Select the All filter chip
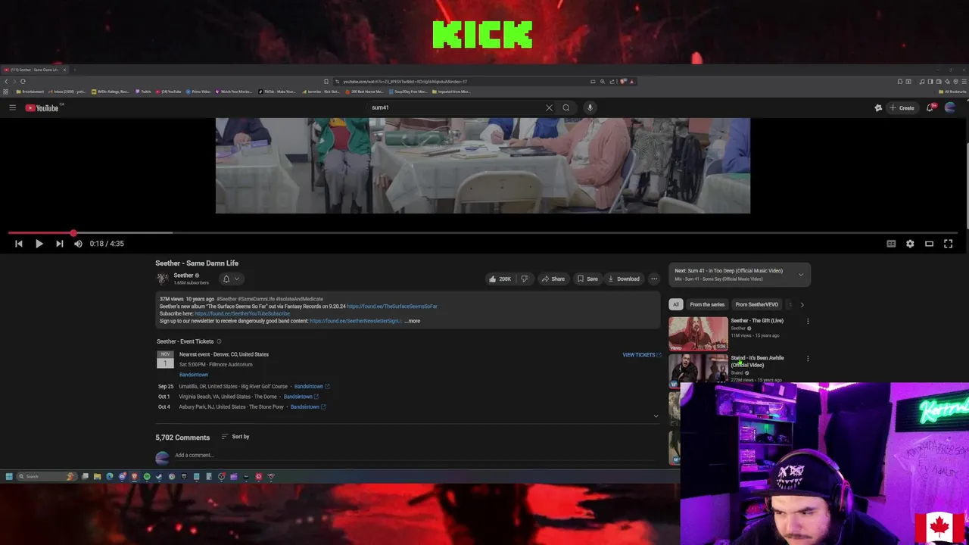The width and height of the screenshot is (969, 545). pos(676,304)
